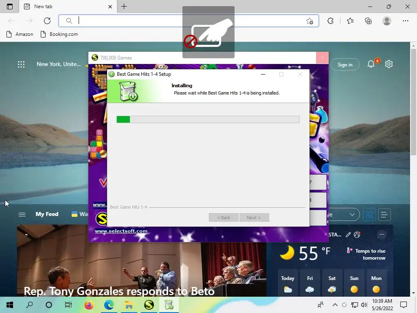Viewport: 417px width, 313px height.
Task: Click the disabled Next button in setup
Action: coord(254,218)
